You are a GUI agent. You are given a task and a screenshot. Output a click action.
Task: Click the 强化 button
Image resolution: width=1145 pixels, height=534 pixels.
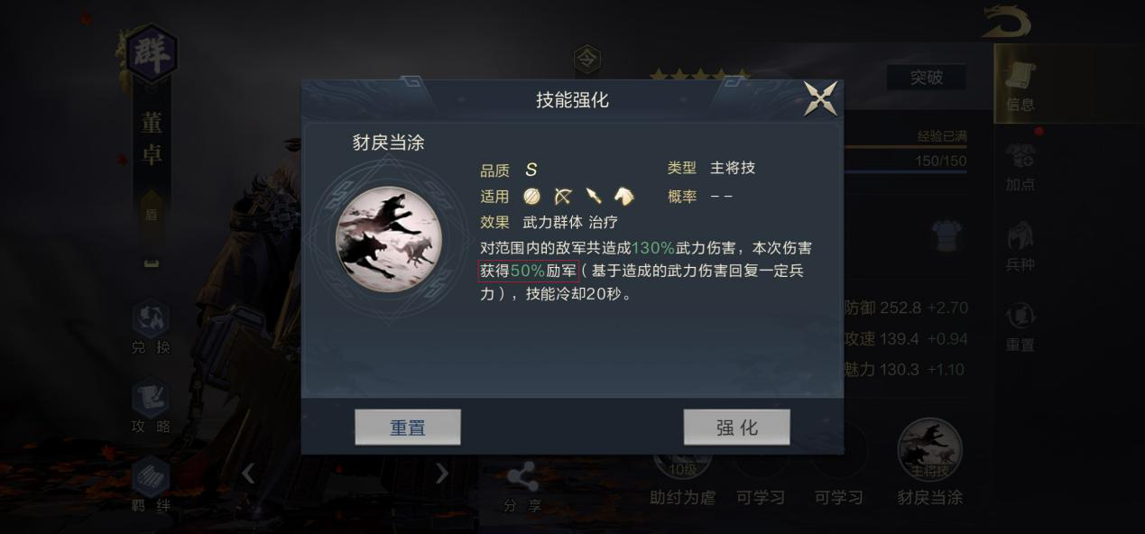pyautogui.click(x=736, y=428)
